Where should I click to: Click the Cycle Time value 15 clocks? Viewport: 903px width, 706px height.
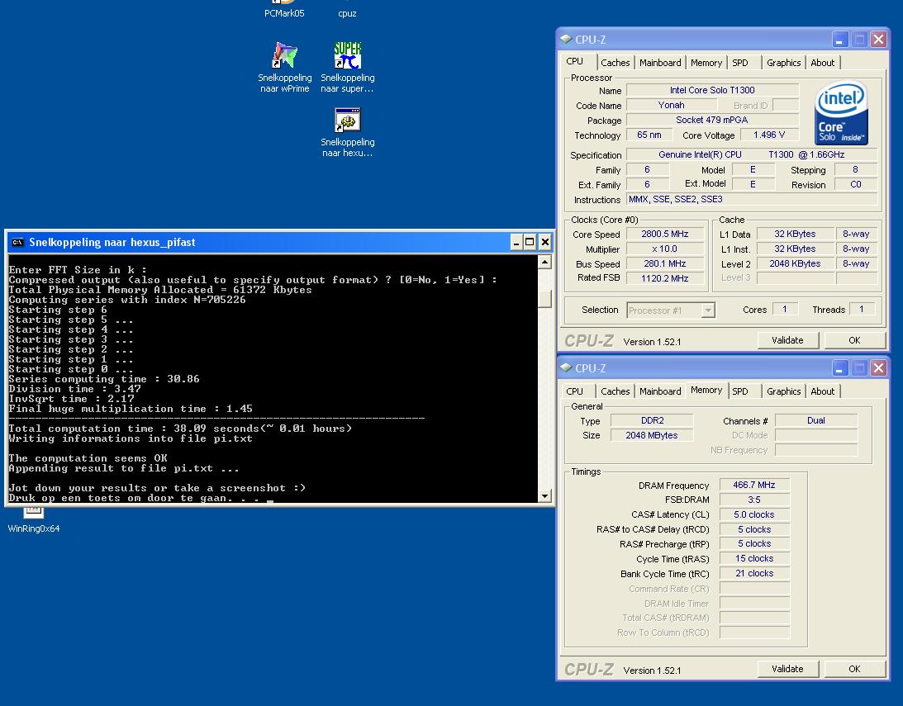point(753,559)
